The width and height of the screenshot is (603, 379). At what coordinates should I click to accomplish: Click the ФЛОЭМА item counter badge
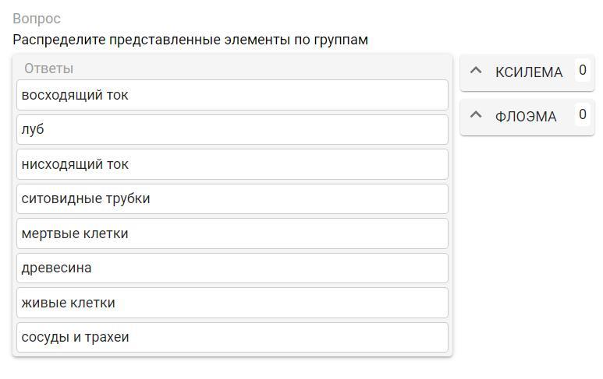[x=582, y=115]
